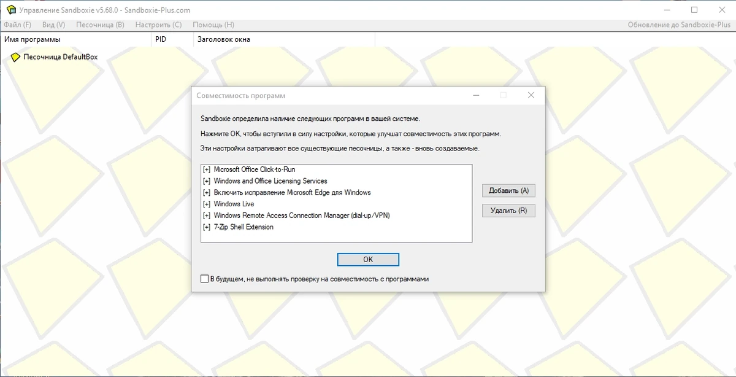Click the Имя программы column header

[x=76, y=39]
